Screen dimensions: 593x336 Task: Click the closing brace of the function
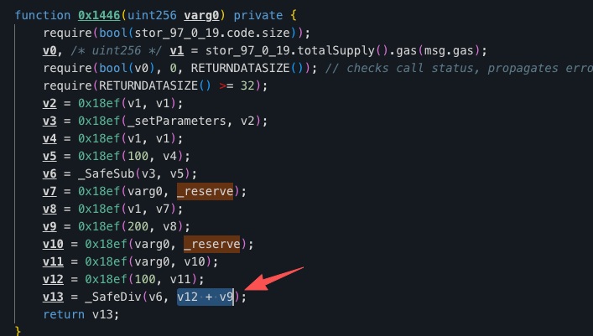(x=18, y=331)
